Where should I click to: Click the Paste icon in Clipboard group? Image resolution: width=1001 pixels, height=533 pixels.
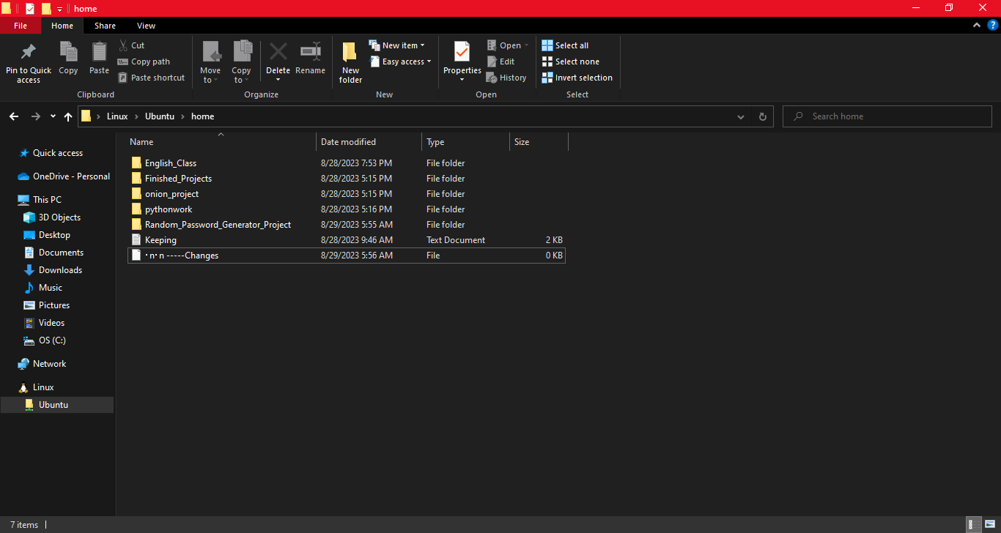tap(99, 52)
